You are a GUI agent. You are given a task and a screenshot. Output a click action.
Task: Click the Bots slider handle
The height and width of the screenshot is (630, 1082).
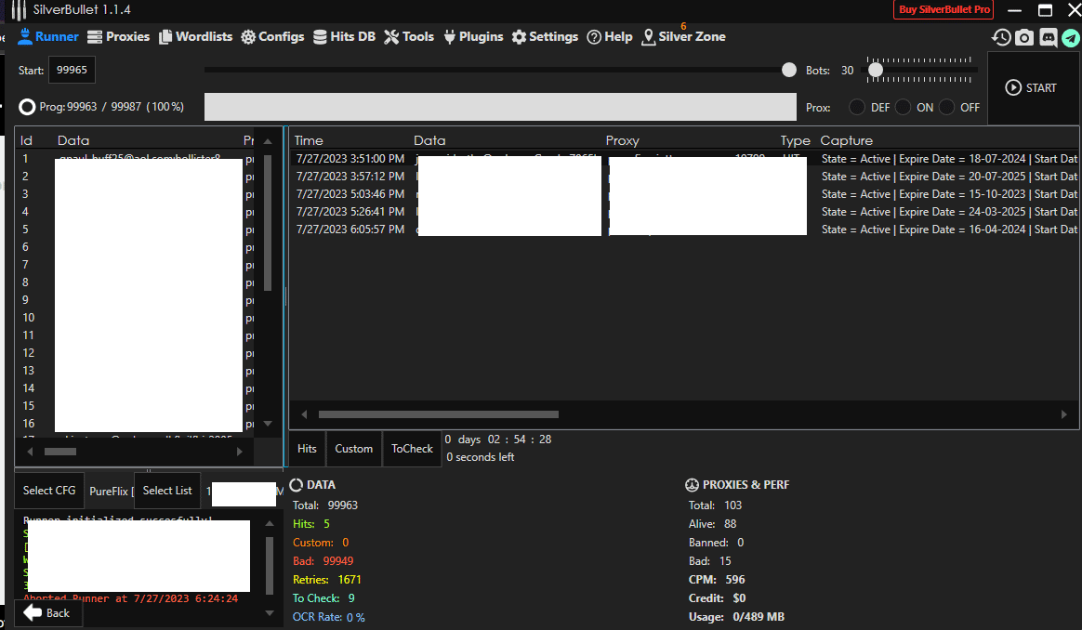coord(875,70)
